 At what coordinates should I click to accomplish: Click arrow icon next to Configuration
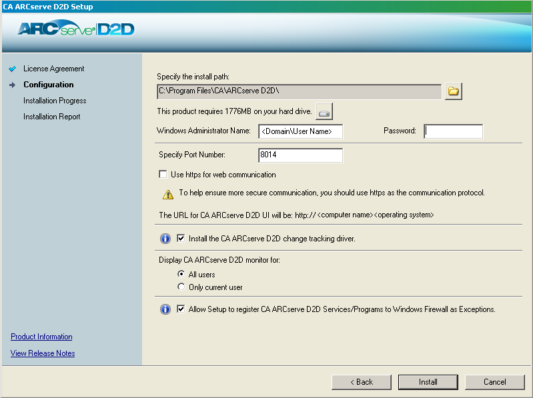pyautogui.click(x=13, y=85)
